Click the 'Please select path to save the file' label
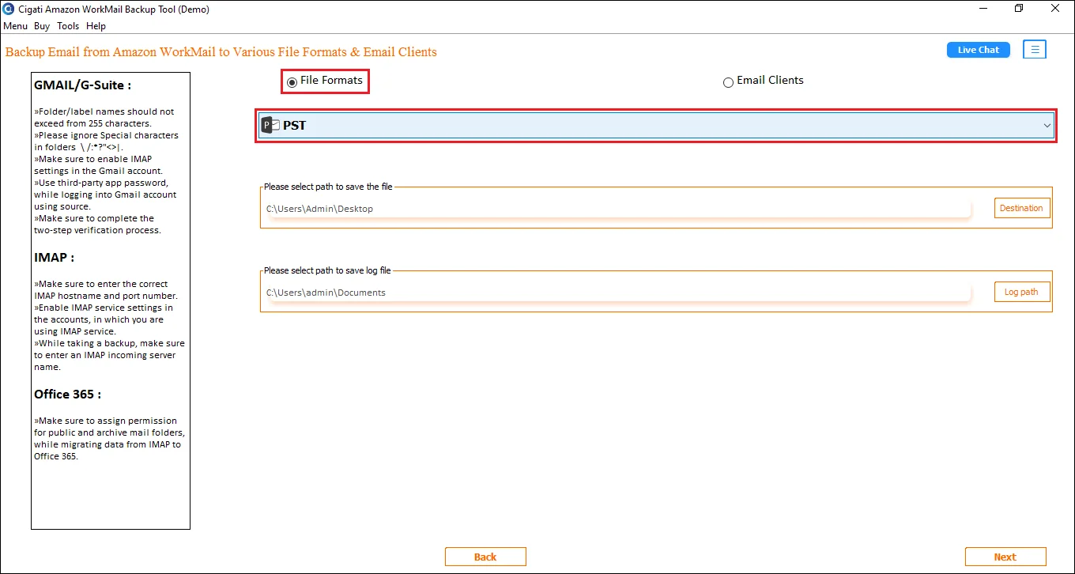This screenshot has width=1075, height=574. 328,187
